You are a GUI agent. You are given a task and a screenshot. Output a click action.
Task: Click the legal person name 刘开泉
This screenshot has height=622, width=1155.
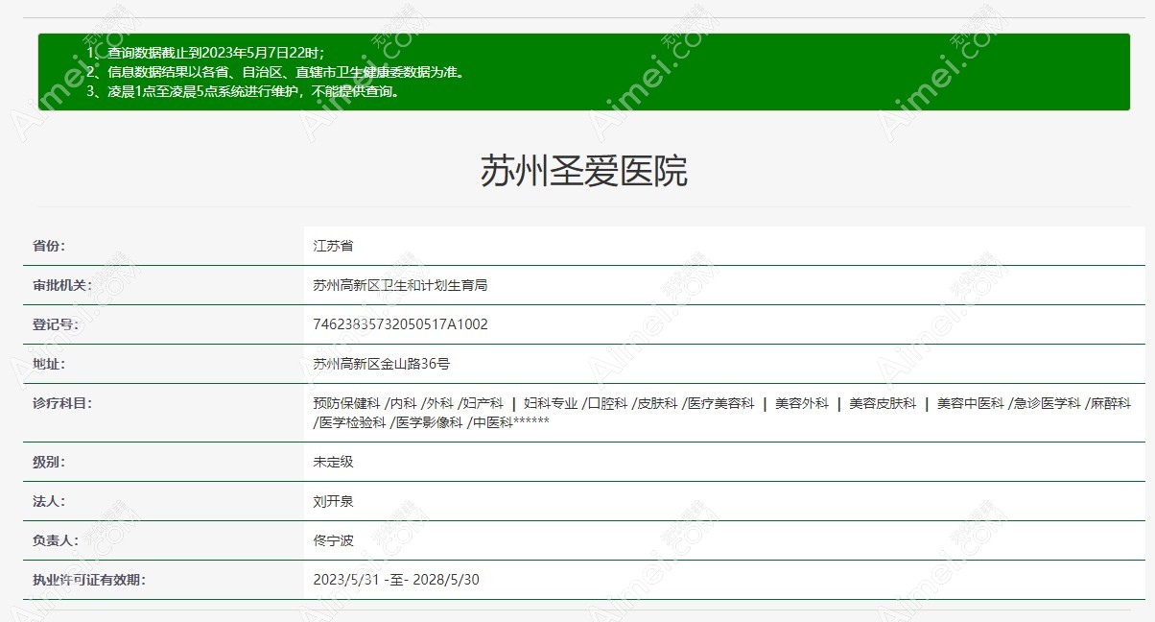tap(333, 501)
